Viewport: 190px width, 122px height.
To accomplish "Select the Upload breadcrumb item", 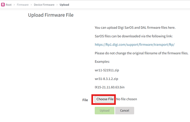I will coord(64,5).
